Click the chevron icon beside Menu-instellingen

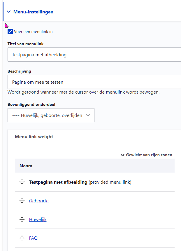coord(8,12)
